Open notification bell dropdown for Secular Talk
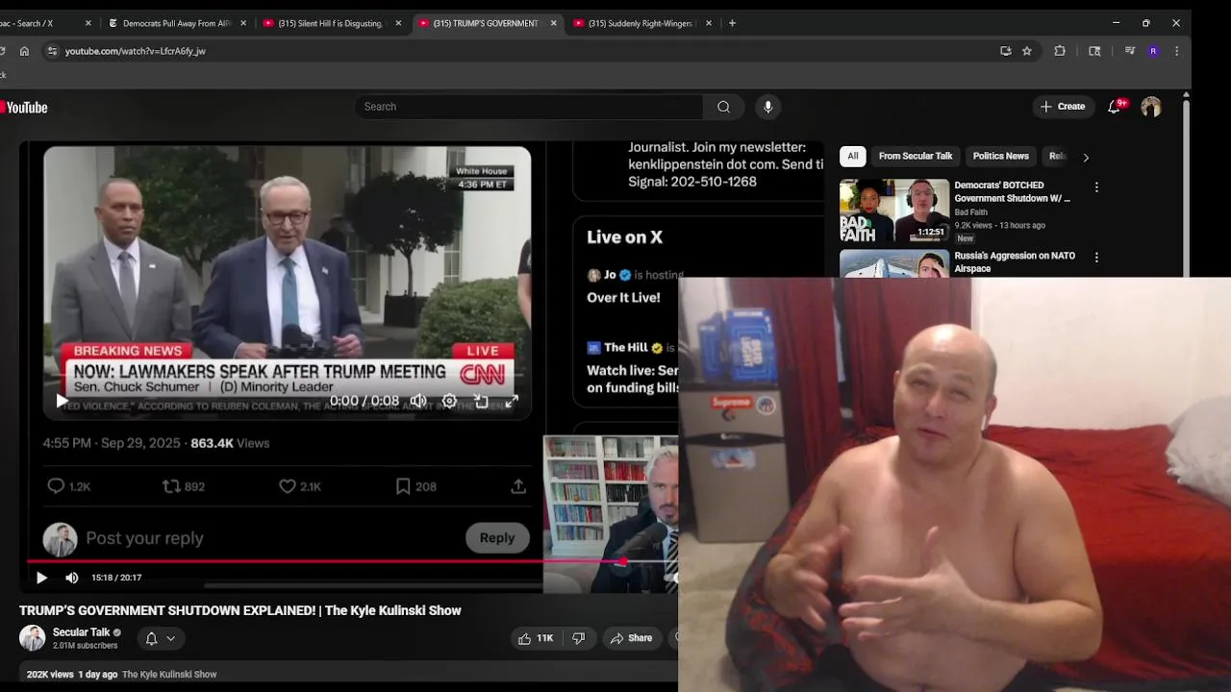The image size is (1231, 692). coord(160,638)
